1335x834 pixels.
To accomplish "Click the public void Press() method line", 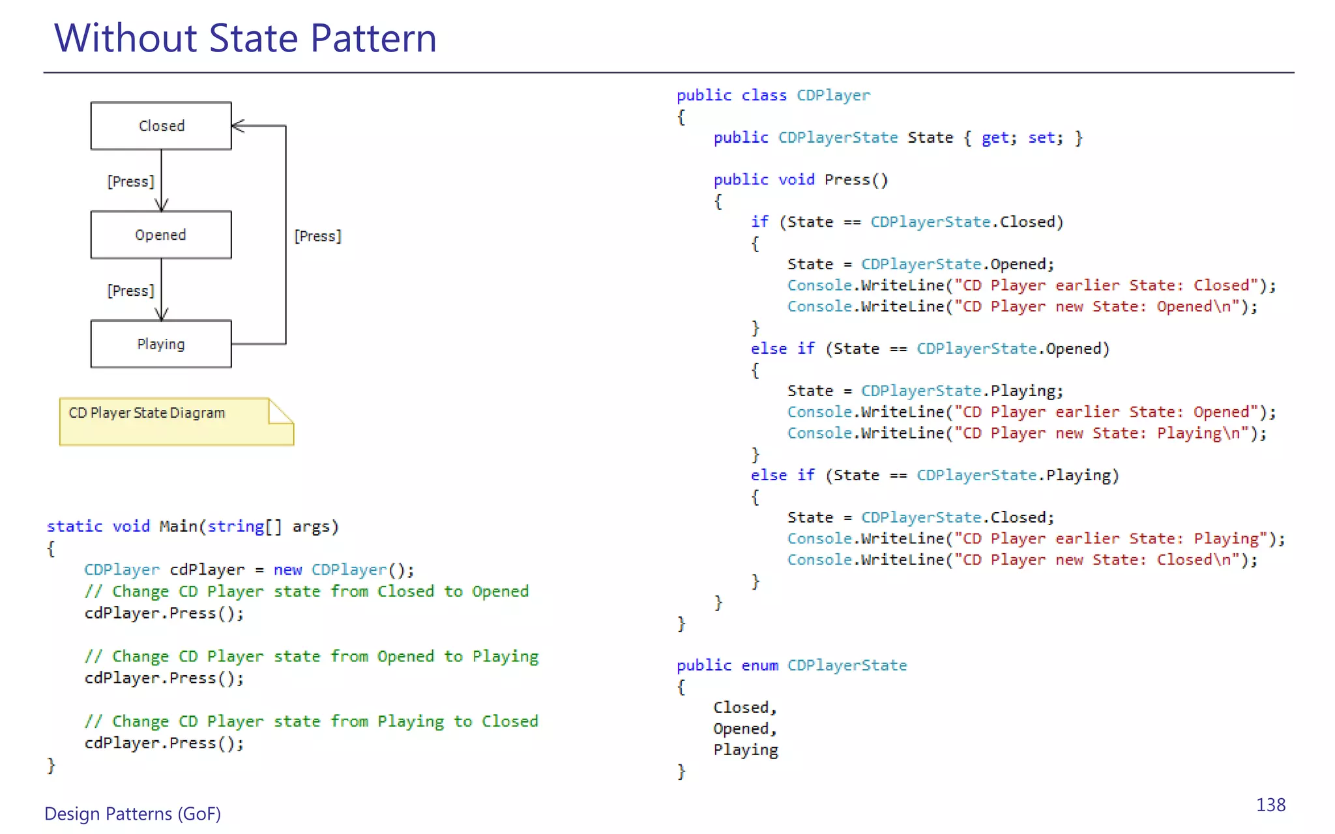I will tap(800, 180).
